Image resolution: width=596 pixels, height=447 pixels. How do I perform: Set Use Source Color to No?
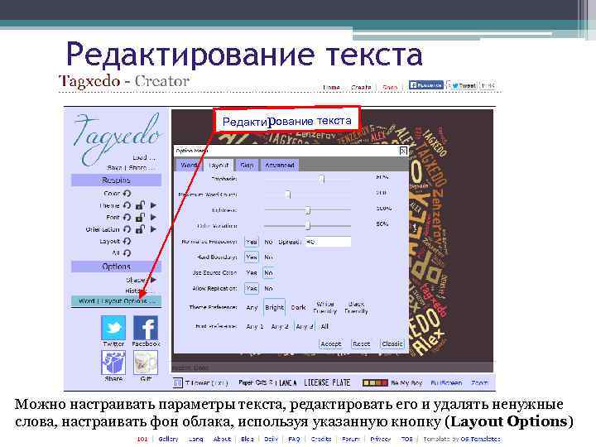click(x=268, y=273)
